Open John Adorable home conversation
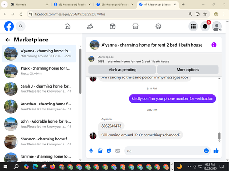 [39, 124]
